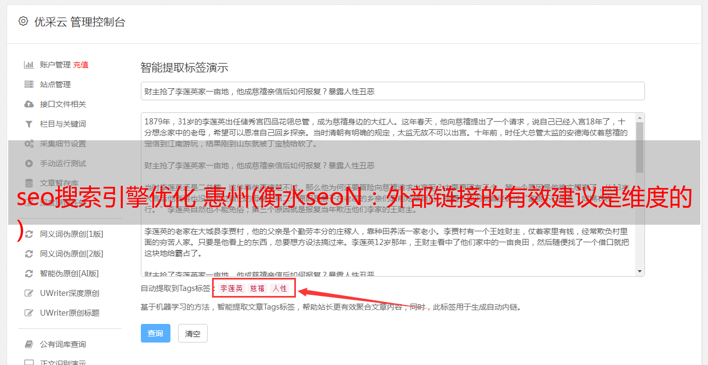Screen dimensions: 708x365
Task: Click the 同义词伪原创[1版] refresh icon
Action: tap(29, 234)
